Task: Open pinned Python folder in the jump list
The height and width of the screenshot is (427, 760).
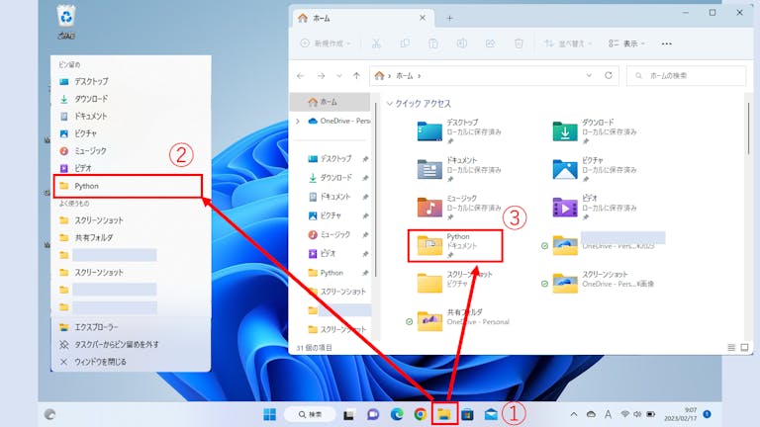Action: (x=128, y=186)
